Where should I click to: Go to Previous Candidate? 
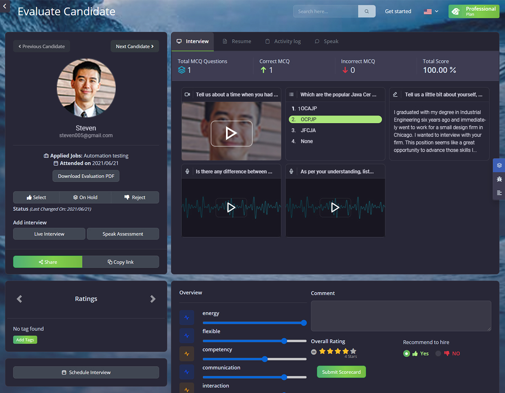[42, 46]
